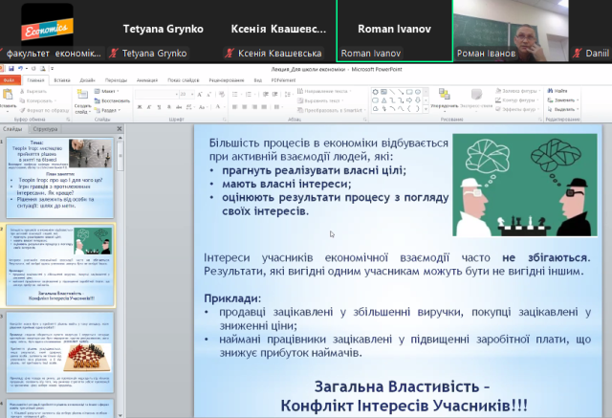Viewport: 612px width, 418px height.
Task: Toggle strikethrough formatting
Action: (179, 107)
